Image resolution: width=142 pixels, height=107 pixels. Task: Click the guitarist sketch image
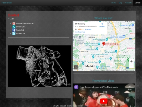(39, 66)
